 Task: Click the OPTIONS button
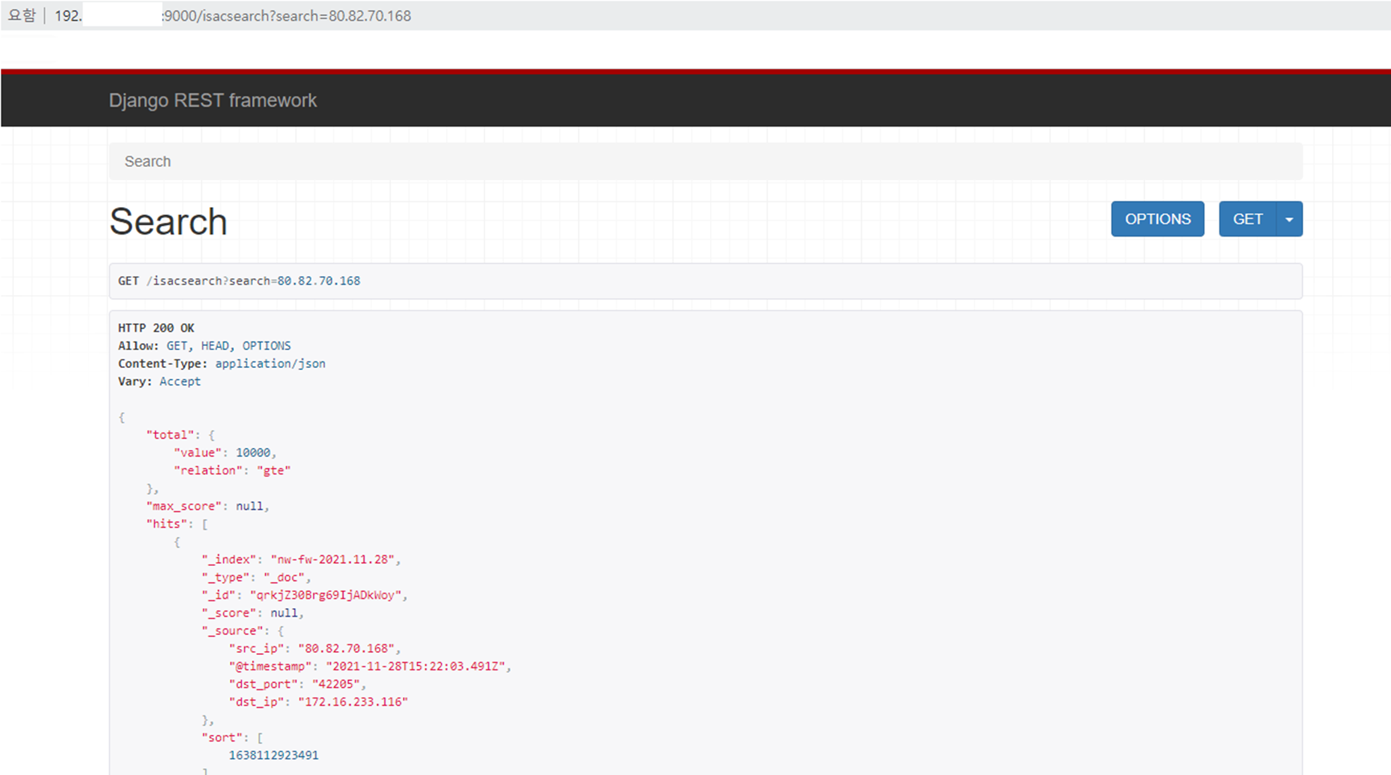(1157, 219)
